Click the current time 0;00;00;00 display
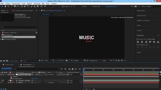Screen dimensions: 161x90 7,68
